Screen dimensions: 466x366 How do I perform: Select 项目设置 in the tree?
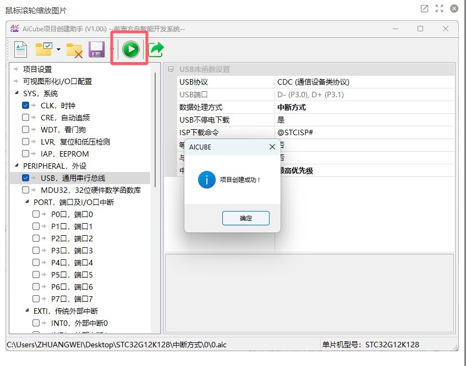tap(37, 69)
